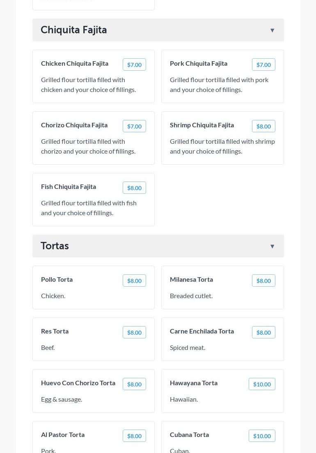Viewport: 316px width, 453px height.
Task: Select the Cubana Torta $10.00 price
Action: coord(262,436)
